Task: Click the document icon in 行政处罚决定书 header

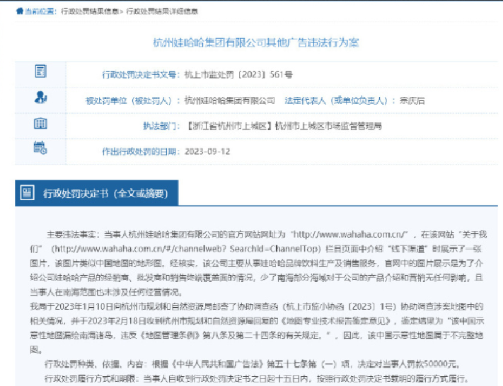Action: (x=28, y=193)
